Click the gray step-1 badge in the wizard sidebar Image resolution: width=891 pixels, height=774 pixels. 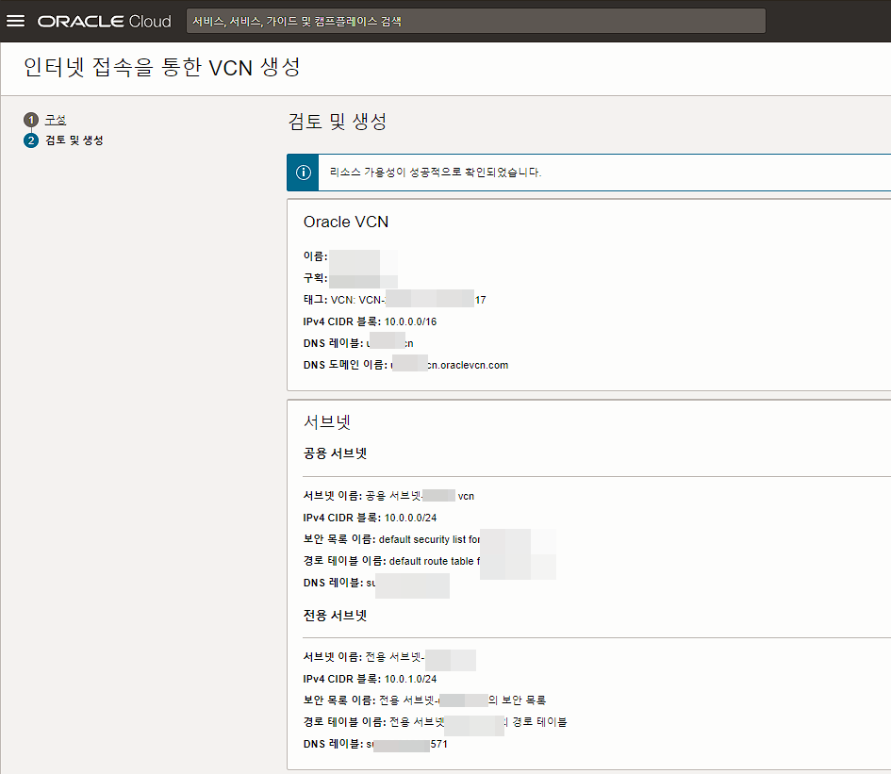[x=31, y=120]
